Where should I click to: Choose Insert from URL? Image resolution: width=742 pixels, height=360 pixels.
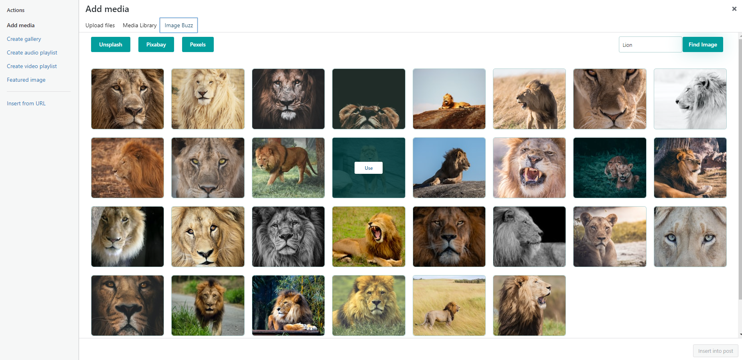tap(26, 103)
